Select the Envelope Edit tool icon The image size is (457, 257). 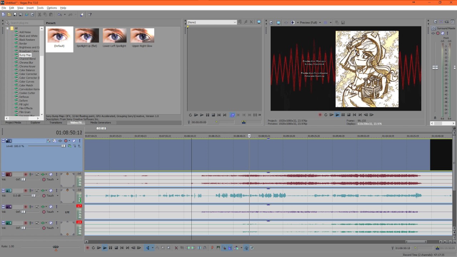click(157, 248)
